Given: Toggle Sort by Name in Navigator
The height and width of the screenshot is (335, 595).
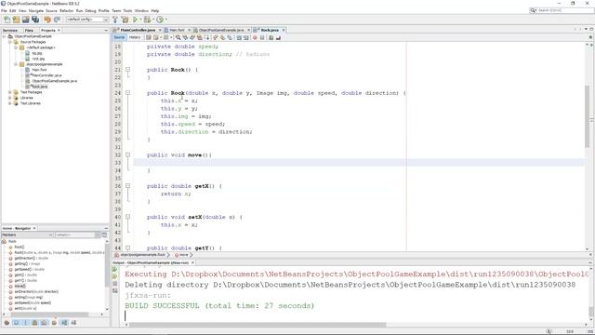Looking at the screenshot, I should [x=64, y=323].
